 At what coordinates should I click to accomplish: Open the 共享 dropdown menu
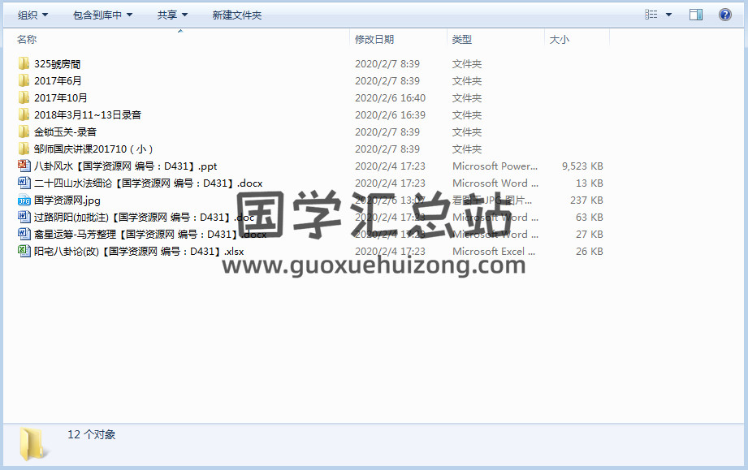(172, 15)
